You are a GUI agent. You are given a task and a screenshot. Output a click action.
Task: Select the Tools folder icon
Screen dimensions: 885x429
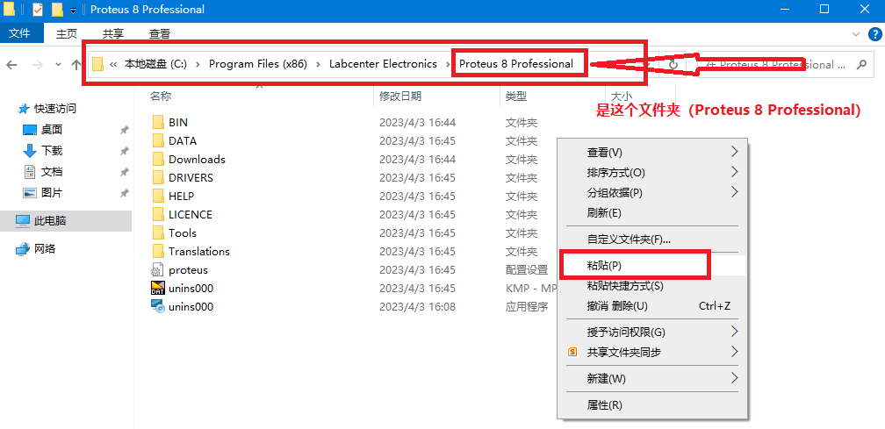tap(158, 232)
